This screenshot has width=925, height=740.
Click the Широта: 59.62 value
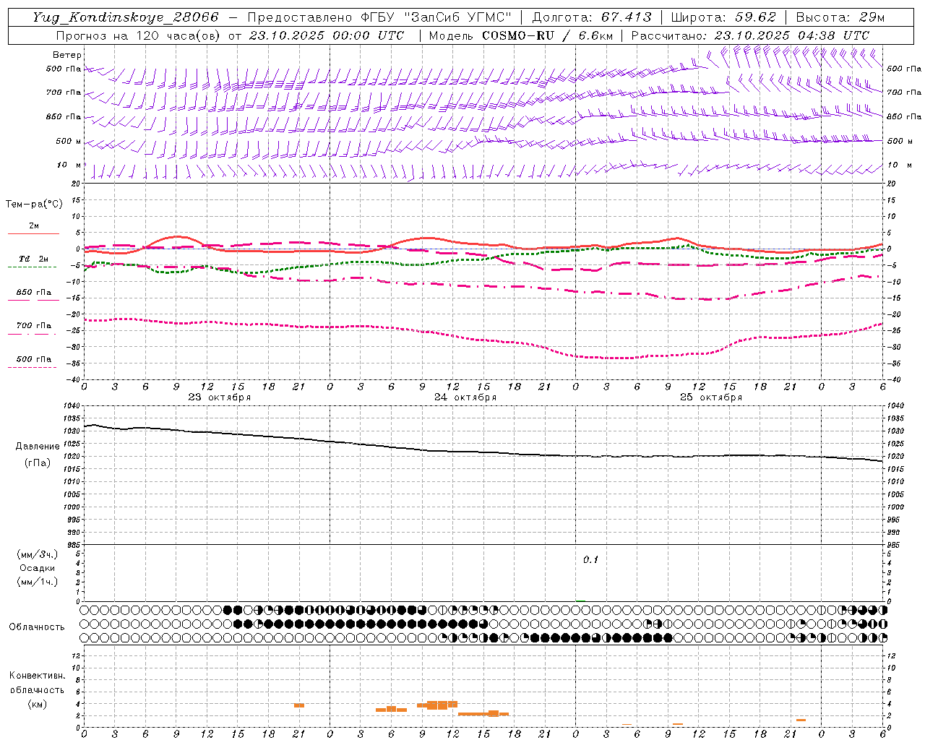[x=723, y=17]
